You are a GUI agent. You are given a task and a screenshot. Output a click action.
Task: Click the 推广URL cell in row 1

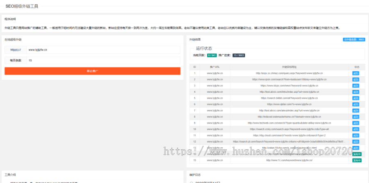click(x=215, y=73)
